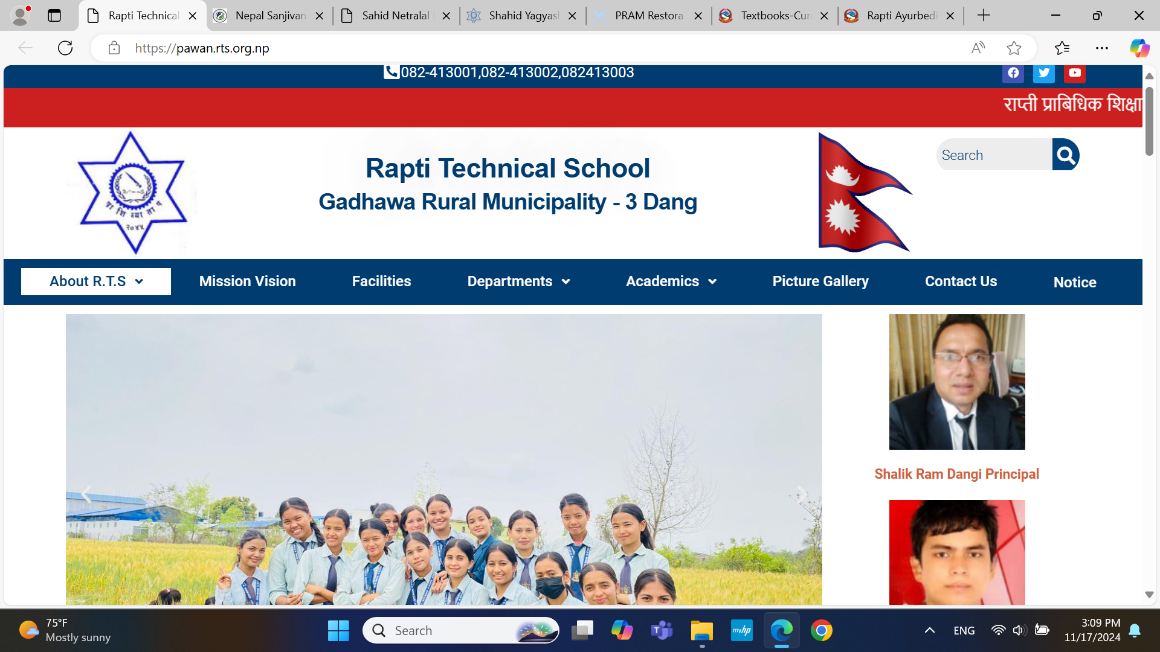1160x652 pixels.
Task: Expand the Academics menu
Action: point(671,281)
